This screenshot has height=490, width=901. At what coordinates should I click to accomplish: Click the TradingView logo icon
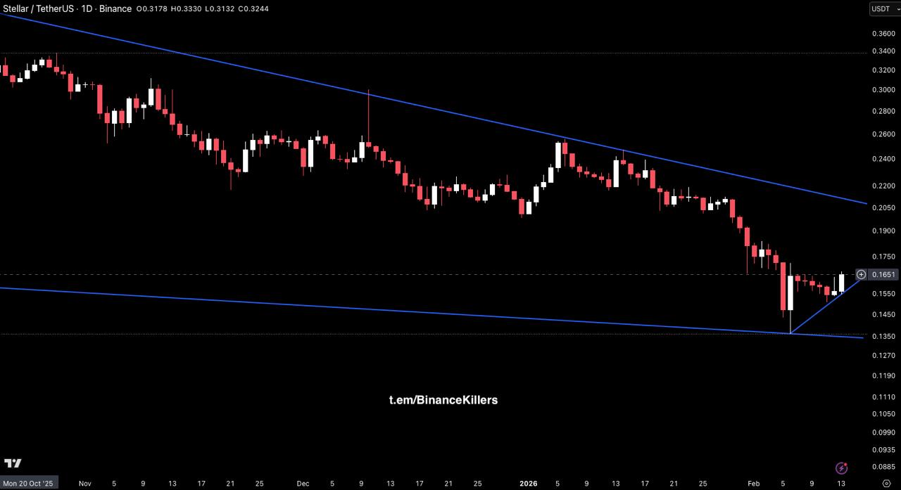coord(13,463)
